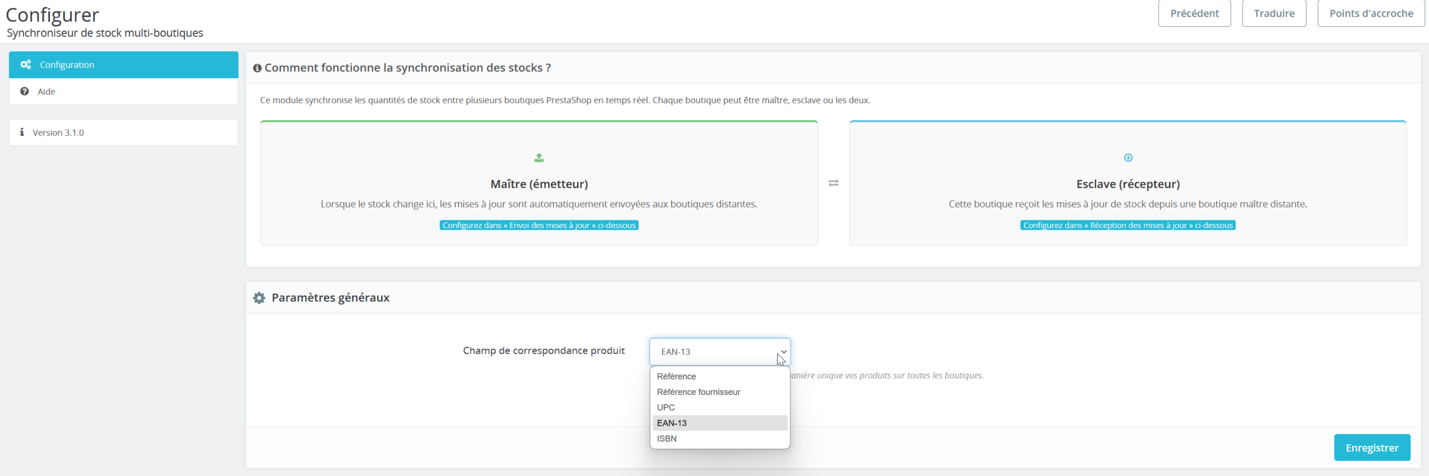Click the Maître (émetteur) heading

click(539, 184)
